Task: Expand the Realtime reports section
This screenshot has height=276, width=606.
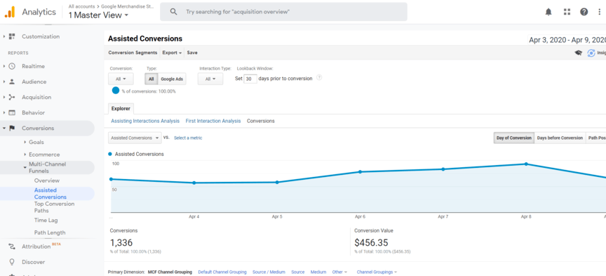Action: coord(4,66)
